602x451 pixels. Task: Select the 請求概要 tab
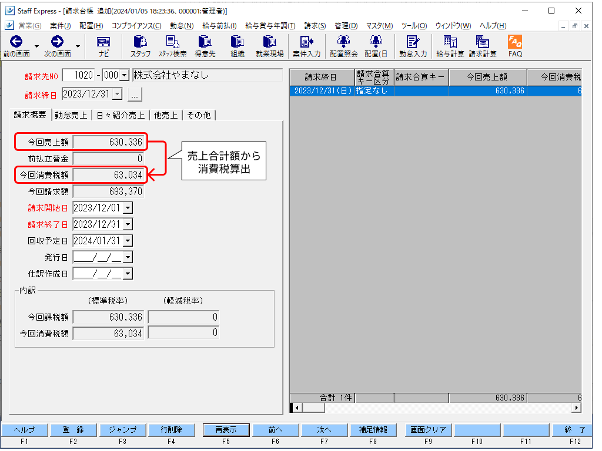point(30,115)
